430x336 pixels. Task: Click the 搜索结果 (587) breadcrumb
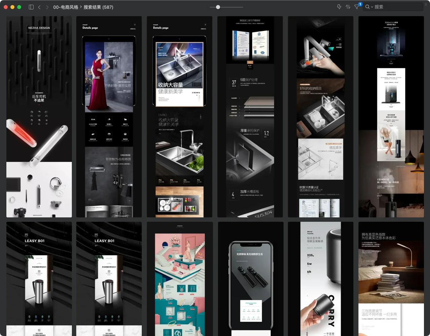pos(98,7)
